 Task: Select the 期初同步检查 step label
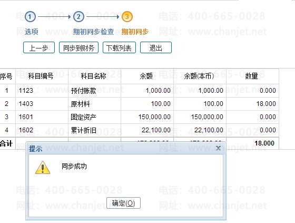tap(94, 32)
